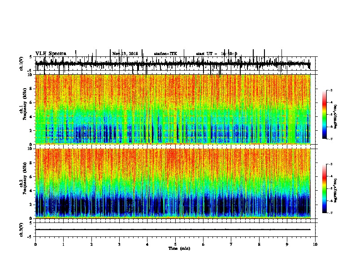Click the "5" tick on ch.3(V) axis
Screen dimensions: 355x274
tap(30, 223)
